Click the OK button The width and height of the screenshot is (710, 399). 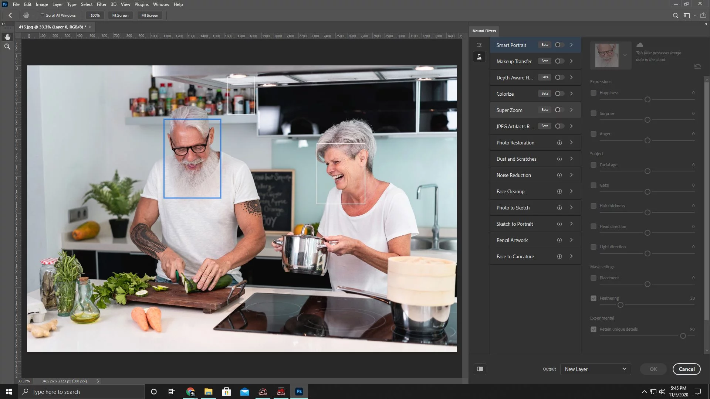[x=653, y=369]
